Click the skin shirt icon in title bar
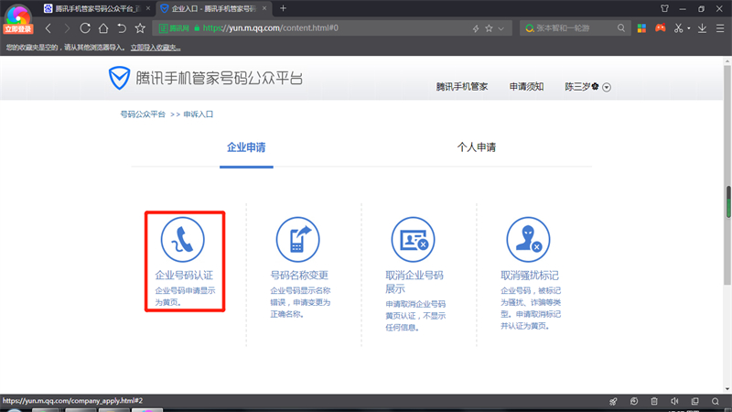 pyautogui.click(x=665, y=8)
